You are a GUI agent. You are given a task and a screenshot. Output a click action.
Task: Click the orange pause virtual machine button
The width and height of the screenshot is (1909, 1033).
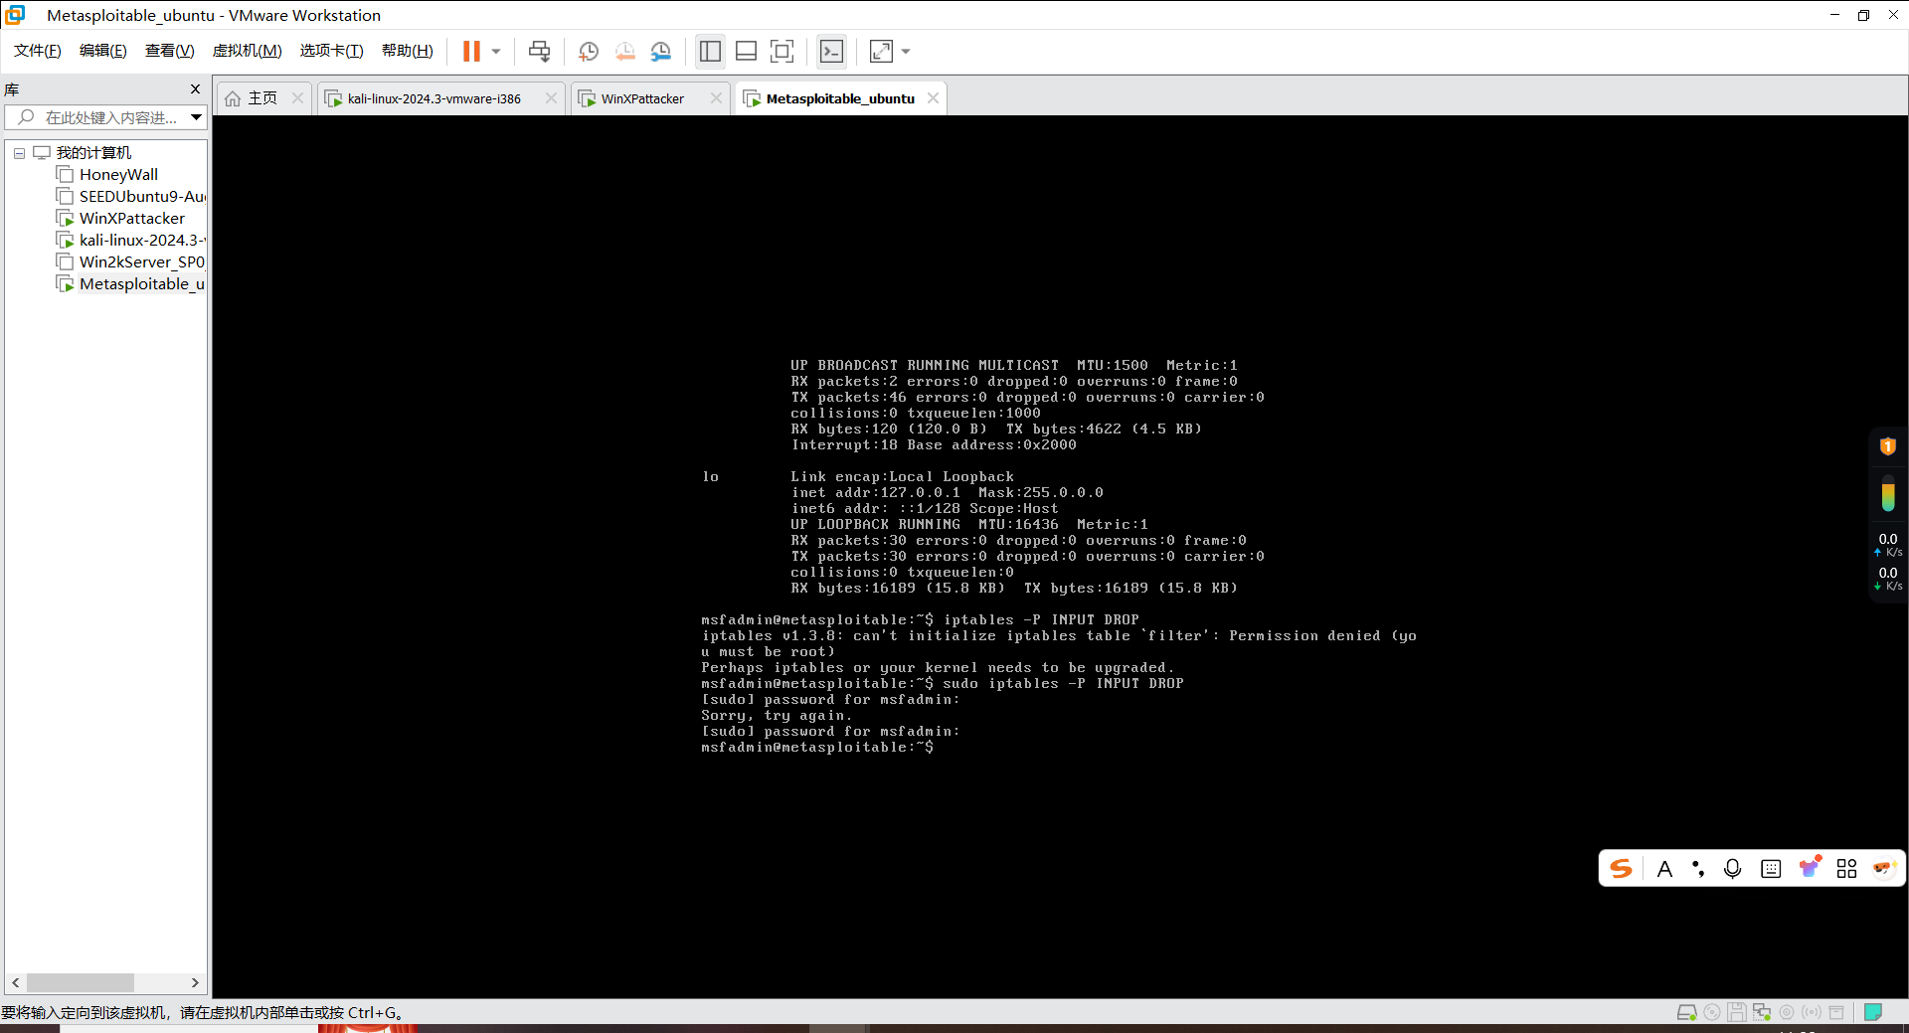[x=471, y=52]
